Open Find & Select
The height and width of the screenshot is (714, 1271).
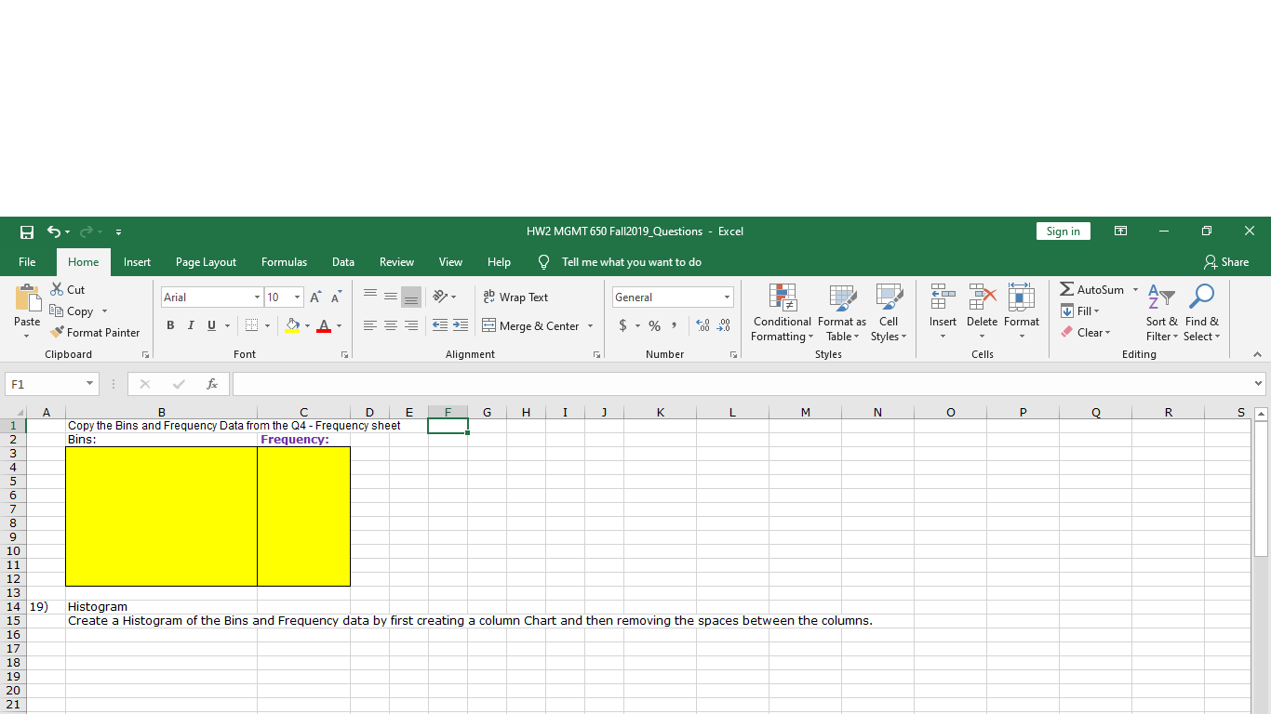(x=1202, y=312)
